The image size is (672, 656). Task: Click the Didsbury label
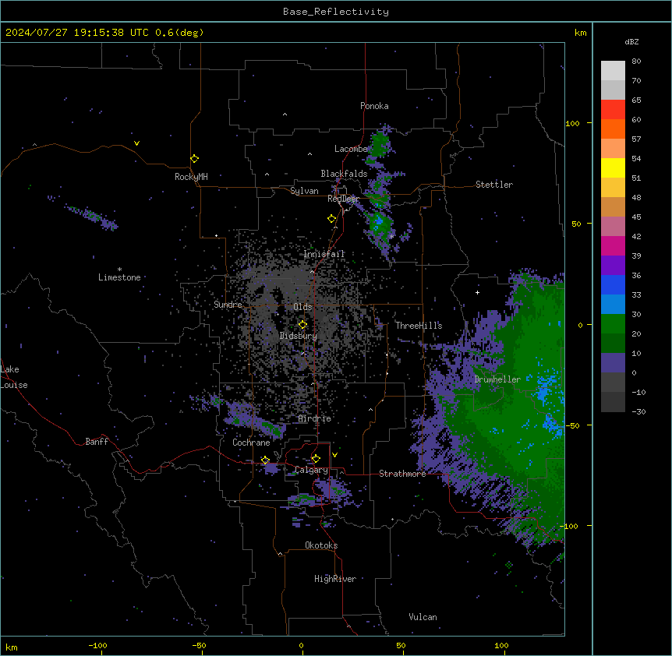click(x=298, y=336)
